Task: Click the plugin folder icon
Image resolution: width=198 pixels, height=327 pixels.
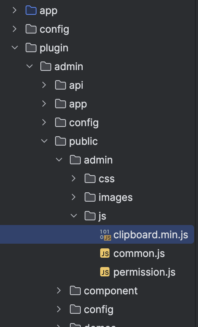Action: pos(31,48)
